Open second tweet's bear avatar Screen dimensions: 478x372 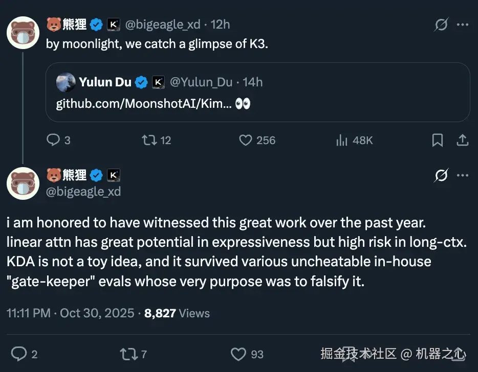tap(23, 182)
